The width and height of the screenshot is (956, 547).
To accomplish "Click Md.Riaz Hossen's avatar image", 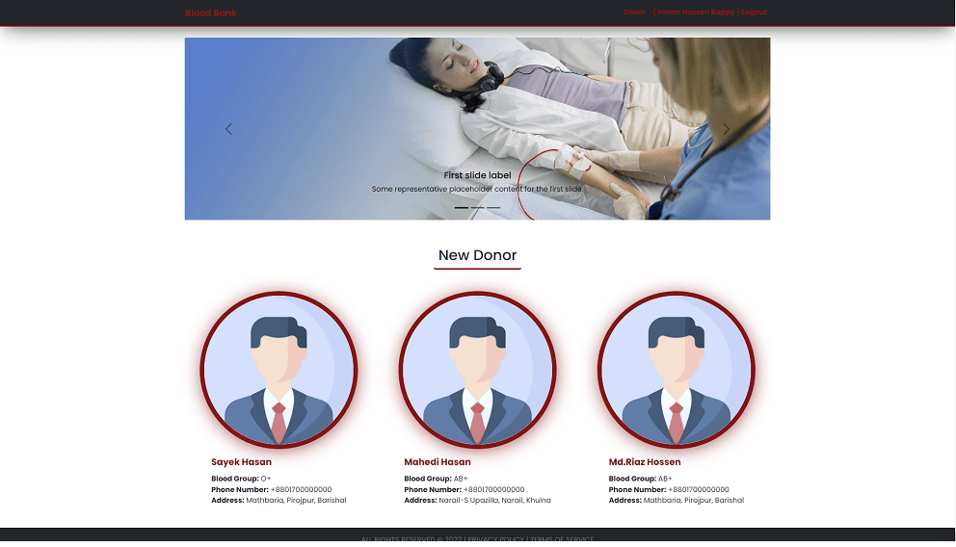I will tap(676, 371).
